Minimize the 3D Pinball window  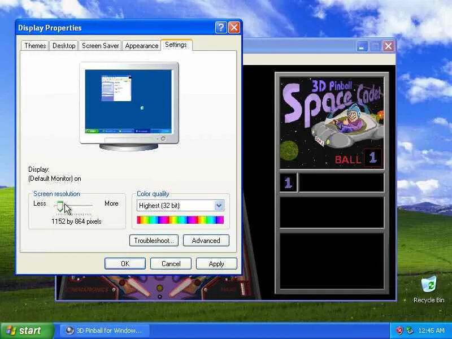(362, 46)
